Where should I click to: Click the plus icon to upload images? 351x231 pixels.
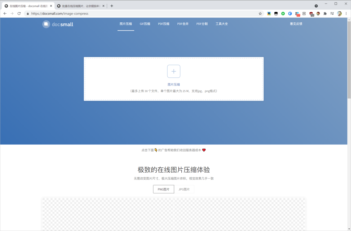(174, 71)
